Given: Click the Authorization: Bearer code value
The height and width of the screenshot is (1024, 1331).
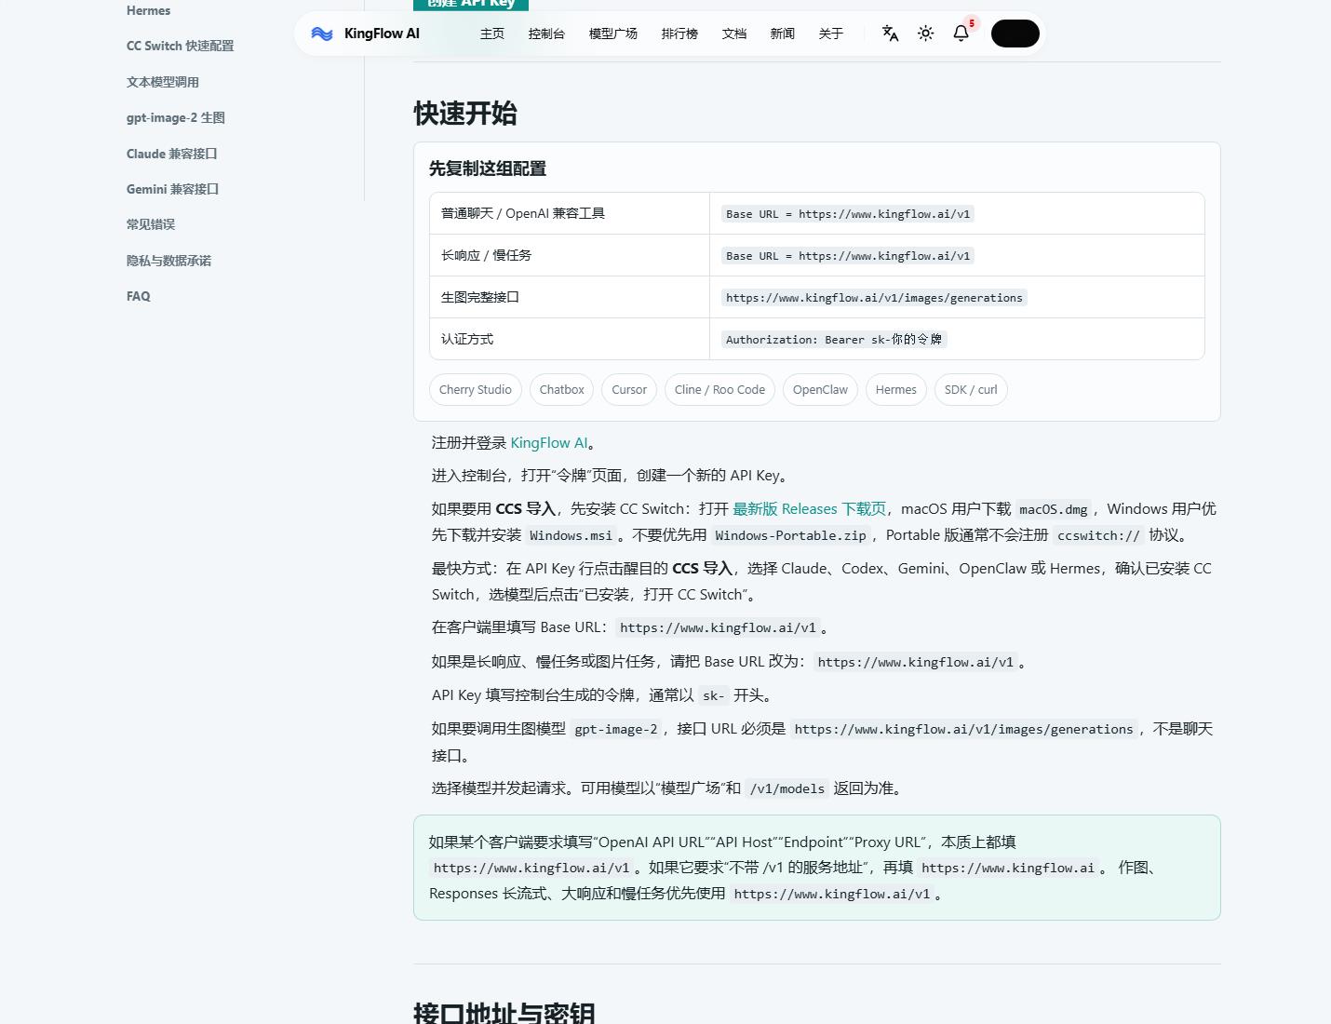Looking at the screenshot, I should 834,340.
